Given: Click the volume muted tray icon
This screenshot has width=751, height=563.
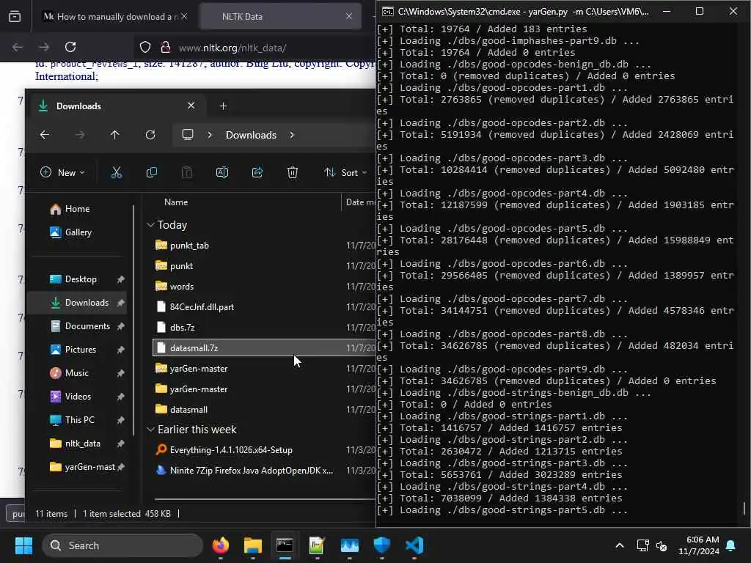Looking at the screenshot, I should [662, 545].
